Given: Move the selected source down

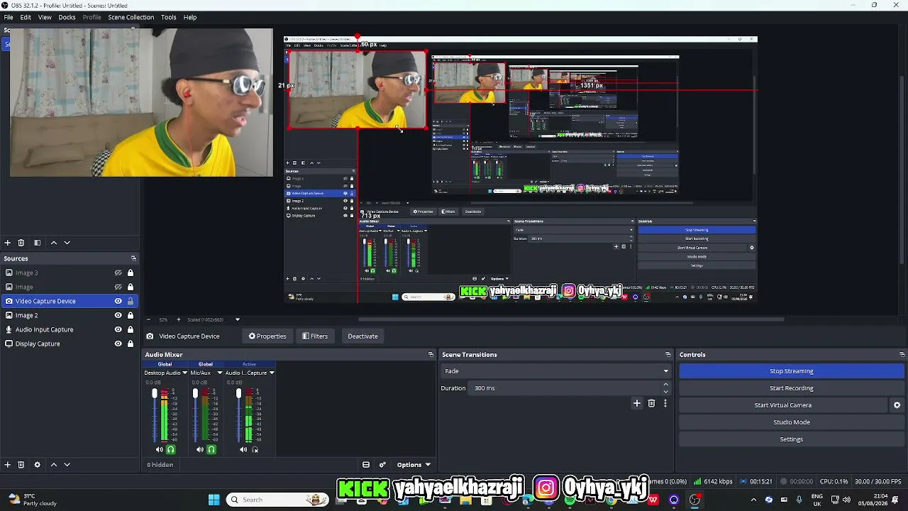Looking at the screenshot, I should point(67,465).
